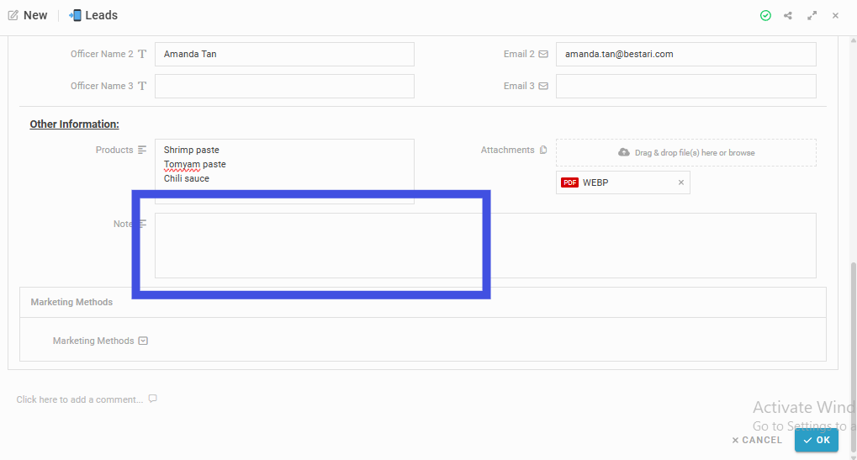
Task: Click the Chili sauce line
Action: point(187,178)
